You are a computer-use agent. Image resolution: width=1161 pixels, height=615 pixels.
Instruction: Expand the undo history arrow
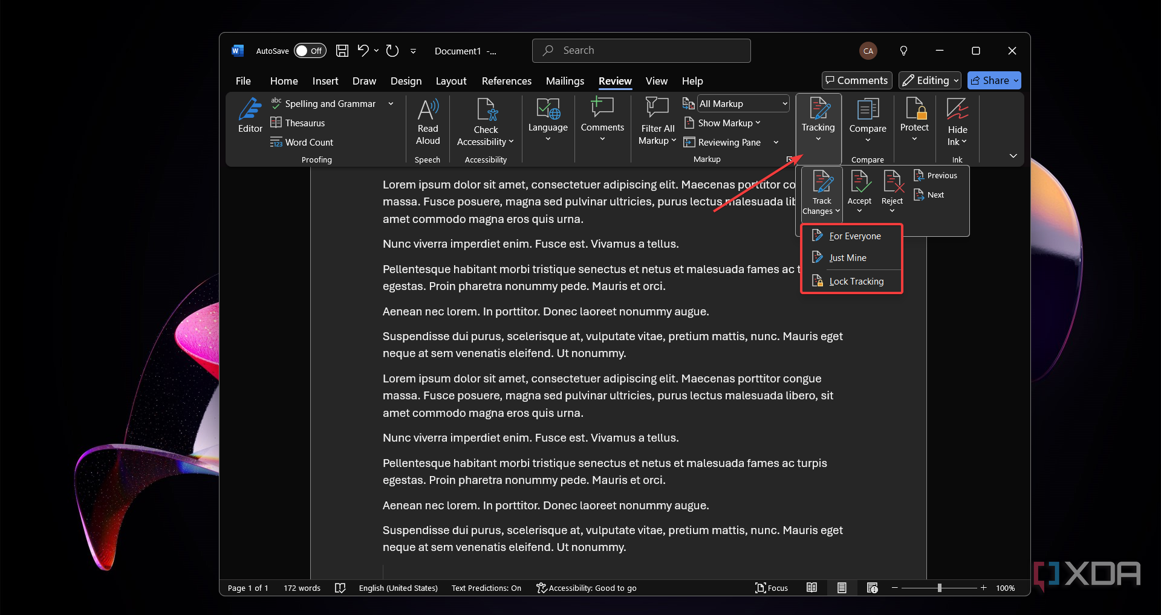[376, 51]
